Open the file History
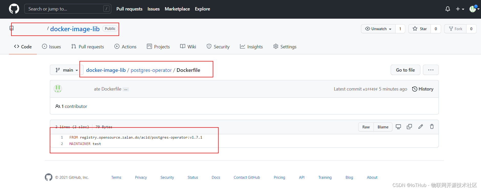The height and width of the screenshot is (190, 481). [423, 89]
